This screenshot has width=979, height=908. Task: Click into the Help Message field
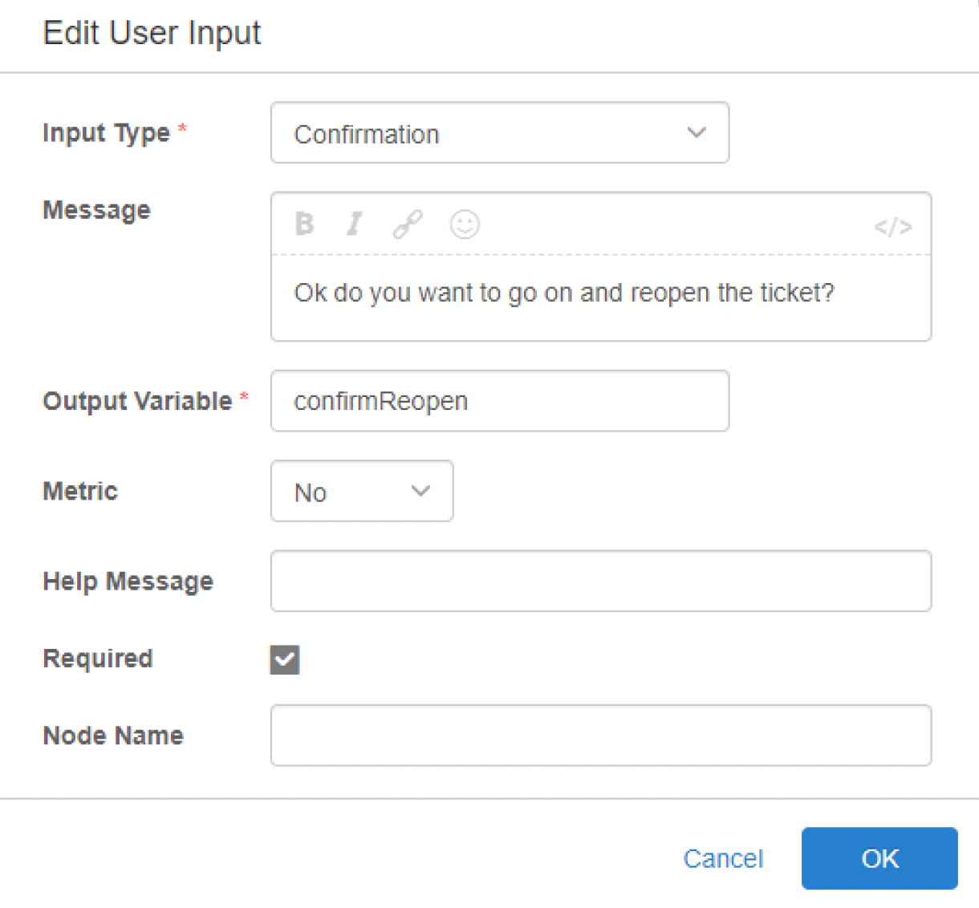point(601,581)
